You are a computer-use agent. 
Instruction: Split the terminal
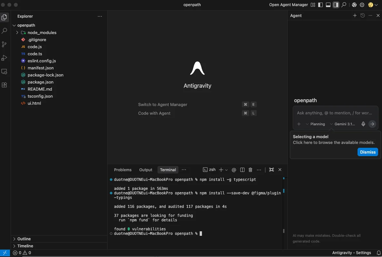[x=242, y=170]
